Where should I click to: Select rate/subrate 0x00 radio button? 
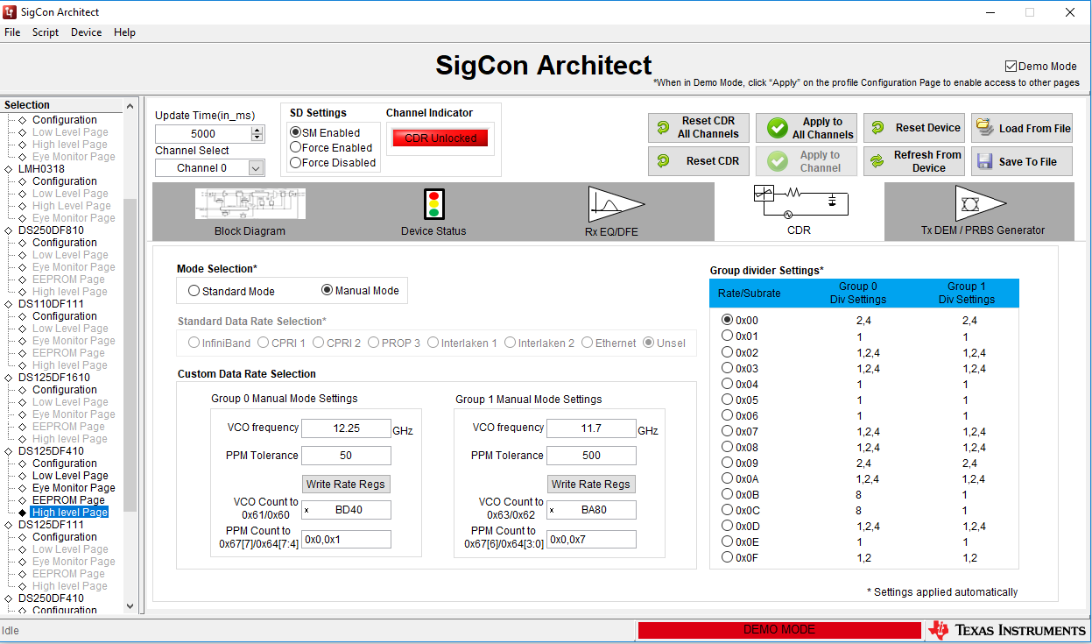[x=727, y=320]
